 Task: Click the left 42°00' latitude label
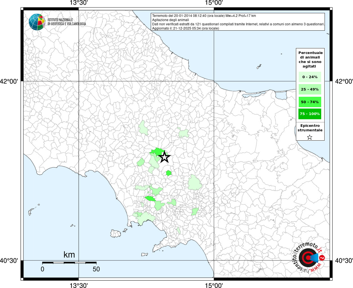click(x=9, y=82)
